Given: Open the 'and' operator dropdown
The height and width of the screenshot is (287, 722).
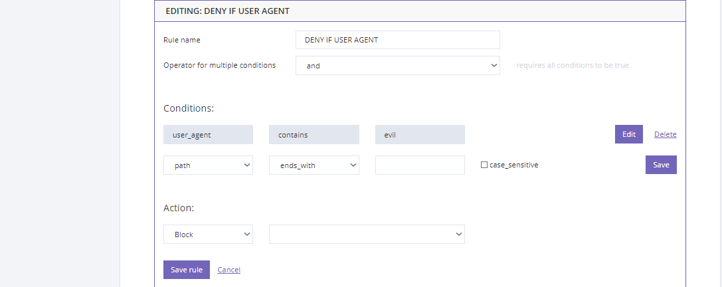Looking at the screenshot, I should click(397, 65).
